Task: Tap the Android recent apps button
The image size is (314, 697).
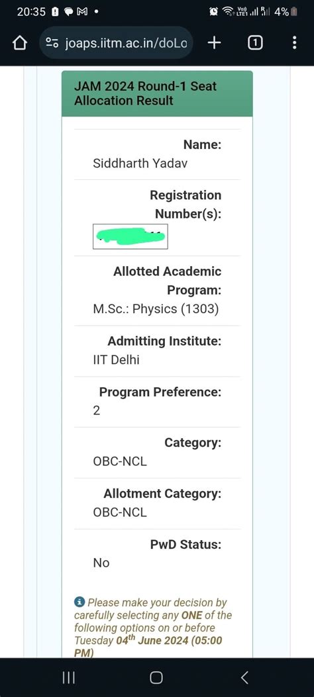Action: pyautogui.click(x=68, y=677)
